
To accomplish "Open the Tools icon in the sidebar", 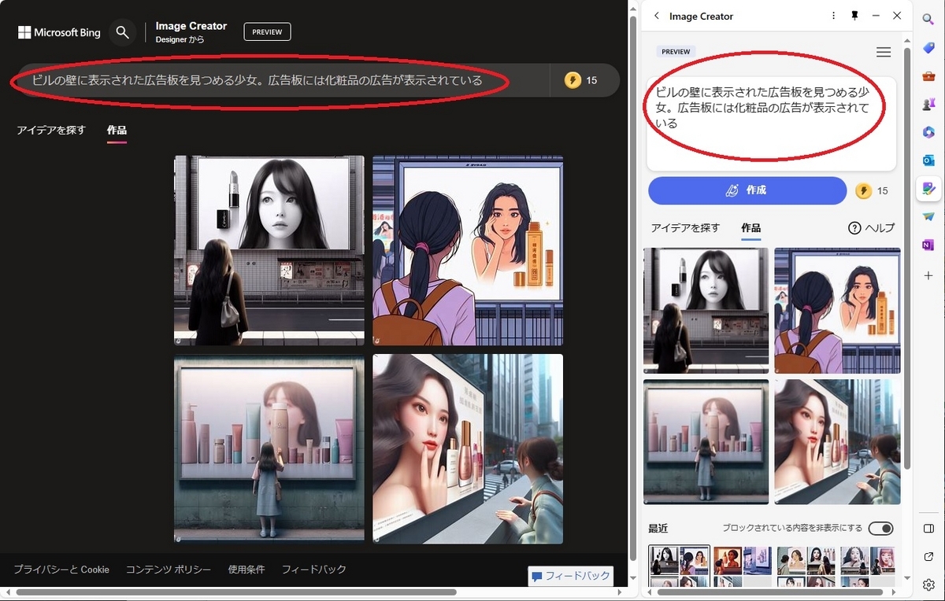I will (x=928, y=76).
